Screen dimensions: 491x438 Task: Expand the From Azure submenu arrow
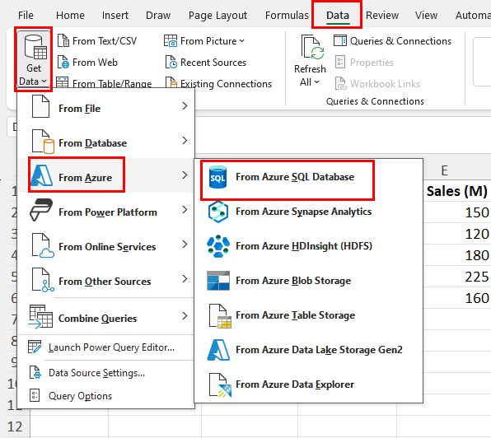tap(185, 175)
